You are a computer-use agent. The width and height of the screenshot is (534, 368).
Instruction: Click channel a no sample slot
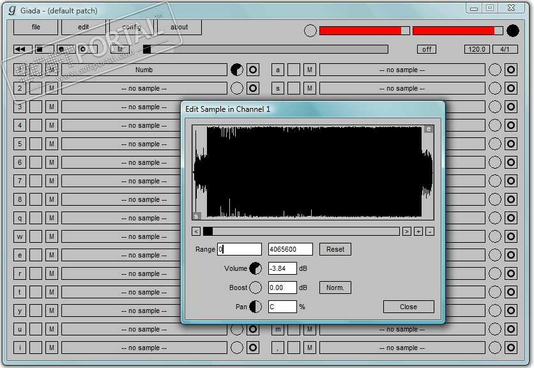tap(402, 70)
